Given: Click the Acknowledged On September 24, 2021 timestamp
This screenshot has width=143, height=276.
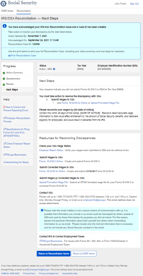Looking at the screenshot, I should (x=43, y=40).
